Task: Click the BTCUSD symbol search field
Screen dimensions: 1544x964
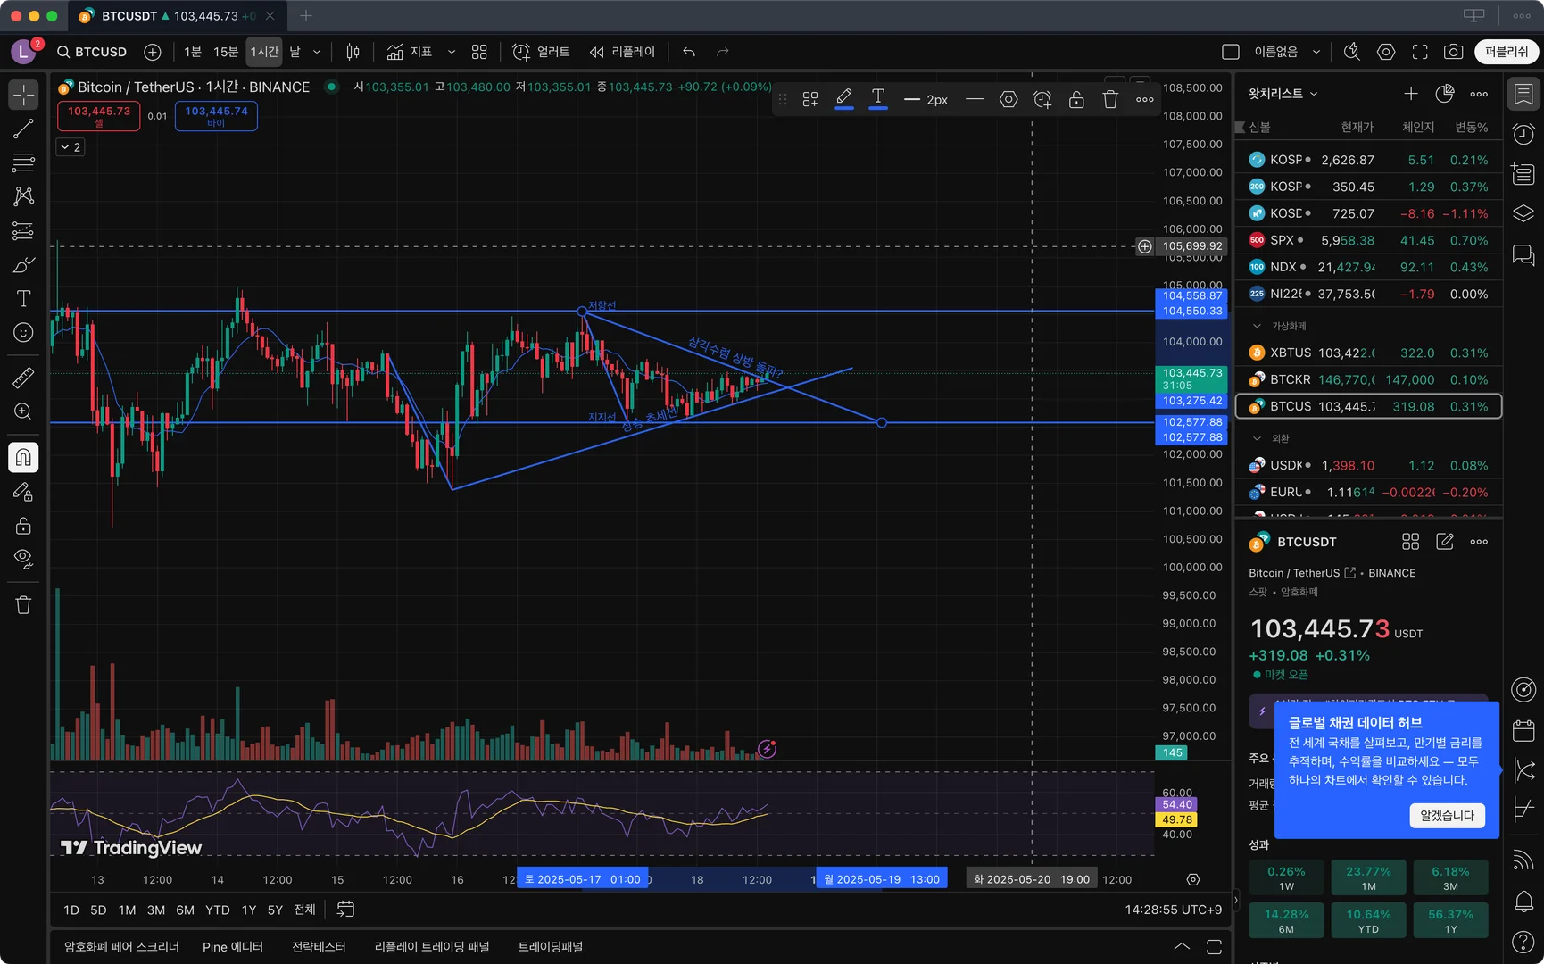Action: [92, 52]
